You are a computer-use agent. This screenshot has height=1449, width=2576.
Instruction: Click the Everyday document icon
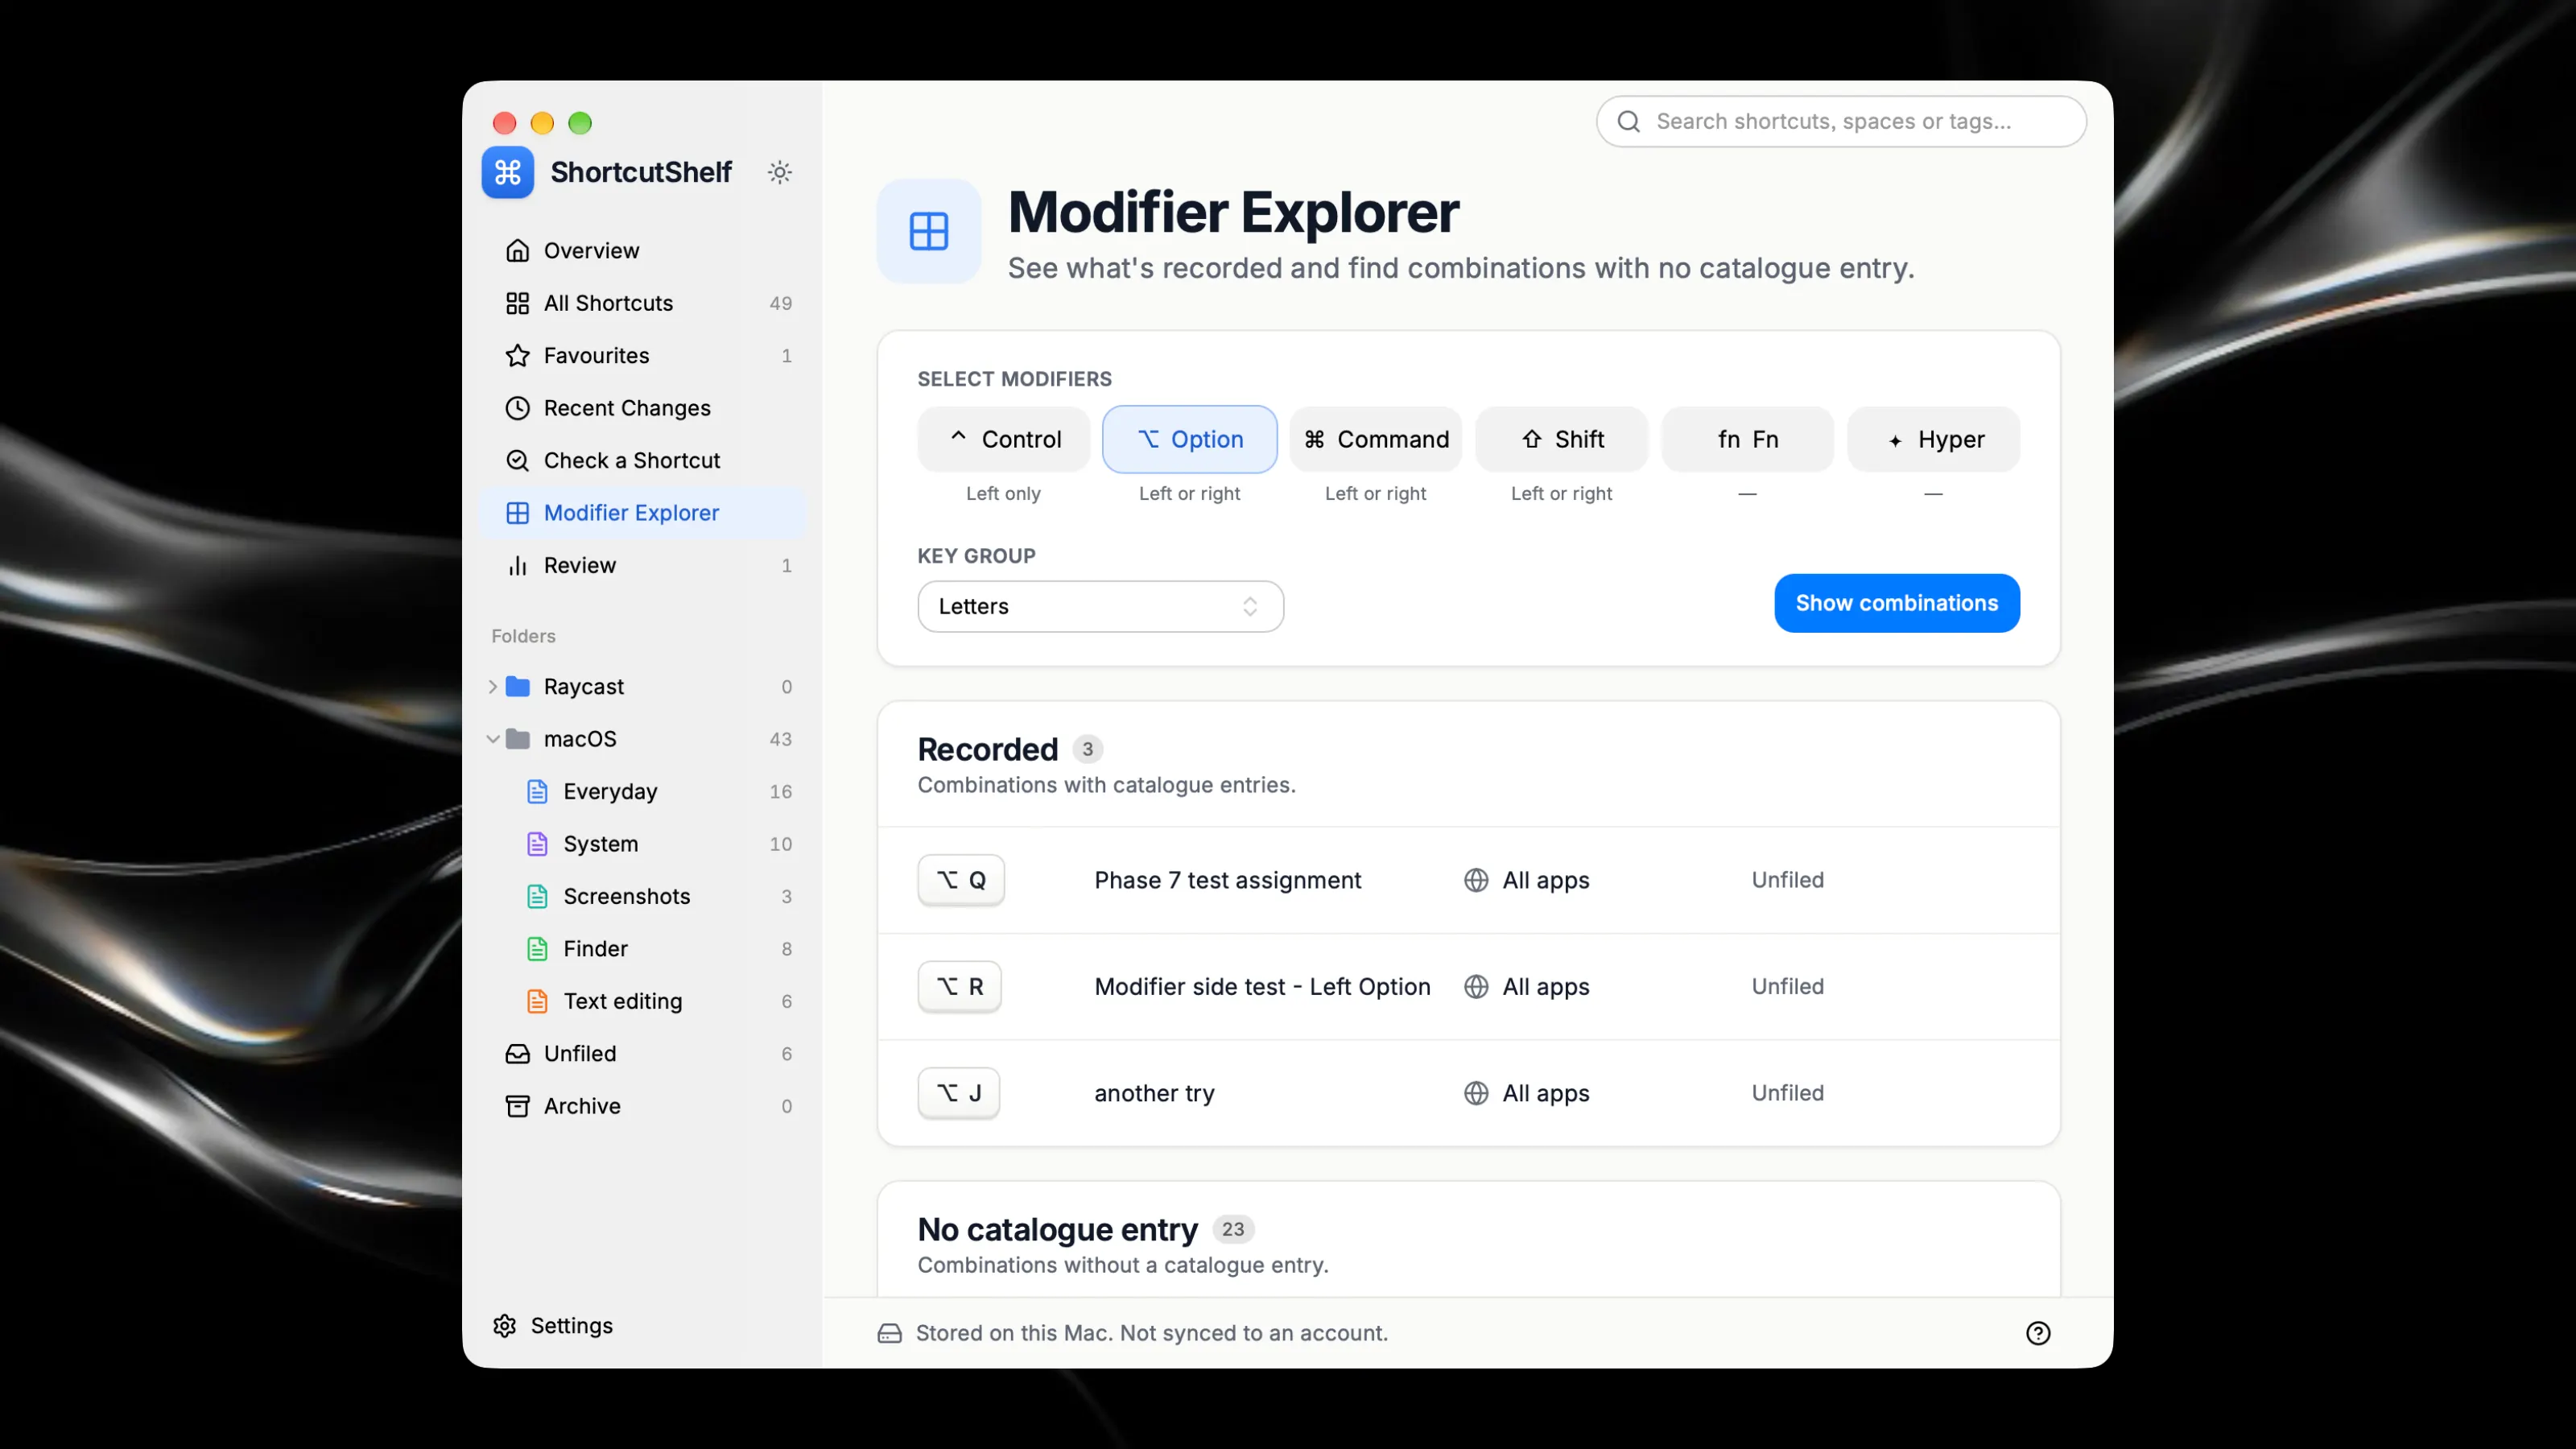[x=537, y=791]
